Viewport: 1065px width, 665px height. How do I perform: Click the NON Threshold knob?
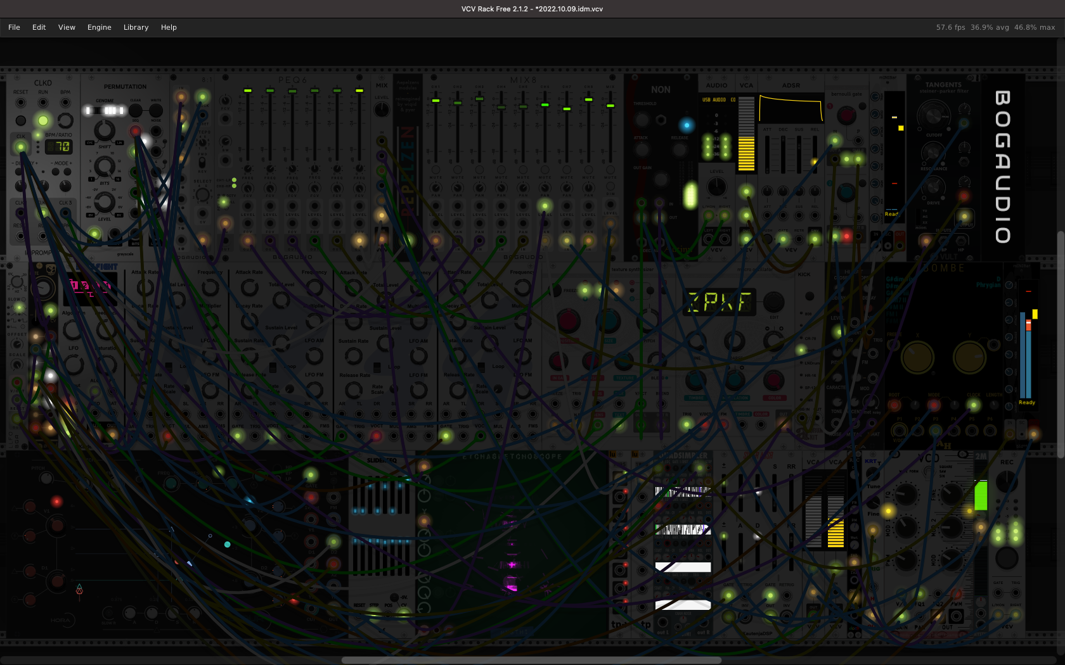(642, 120)
